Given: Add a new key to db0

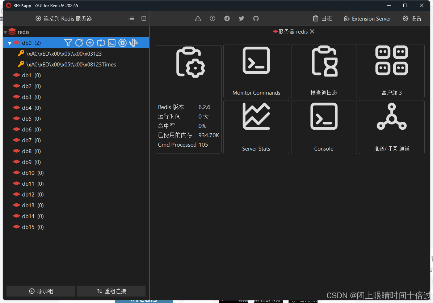Looking at the screenshot, I should [90, 43].
